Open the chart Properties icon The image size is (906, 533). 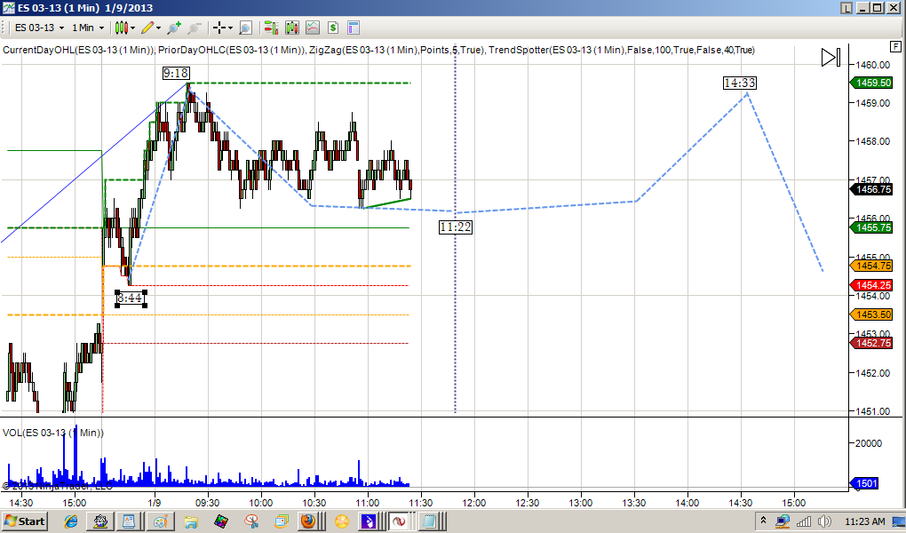pyautogui.click(x=353, y=28)
